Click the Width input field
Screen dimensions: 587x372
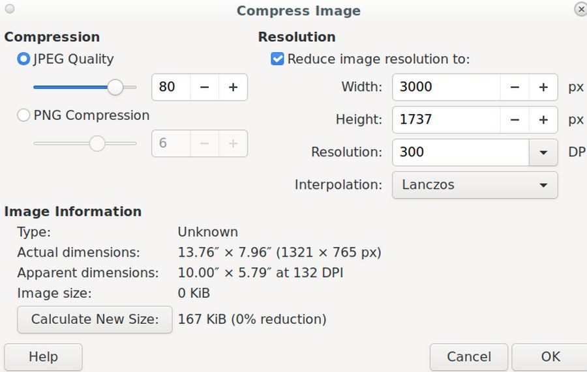(446, 87)
